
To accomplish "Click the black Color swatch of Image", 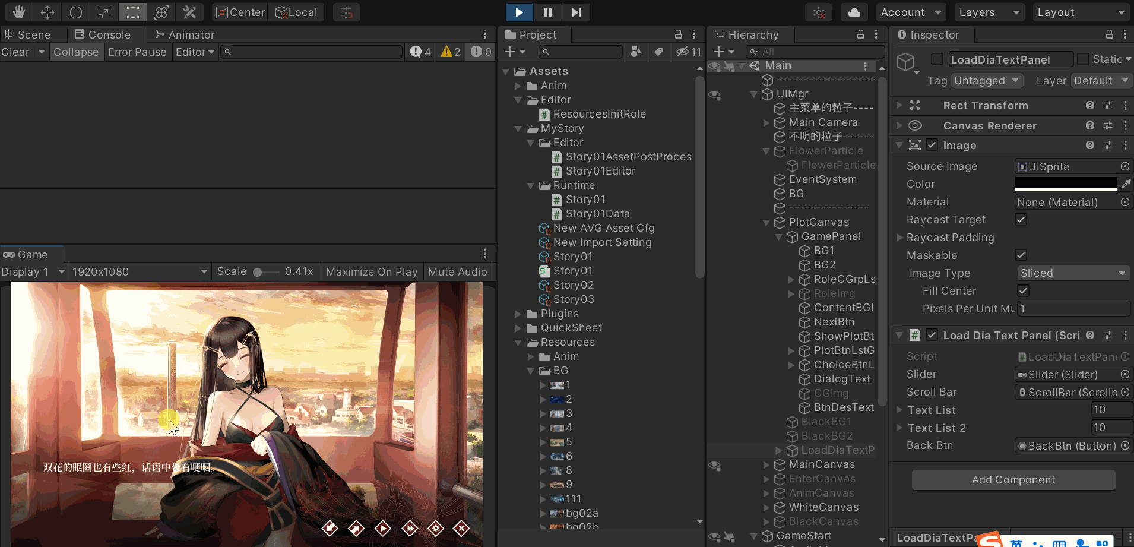I will (1066, 184).
